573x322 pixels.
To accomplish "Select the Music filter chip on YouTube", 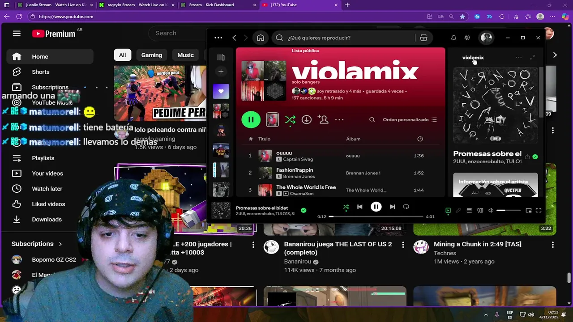I will pyautogui.click(x=185, y=55).
